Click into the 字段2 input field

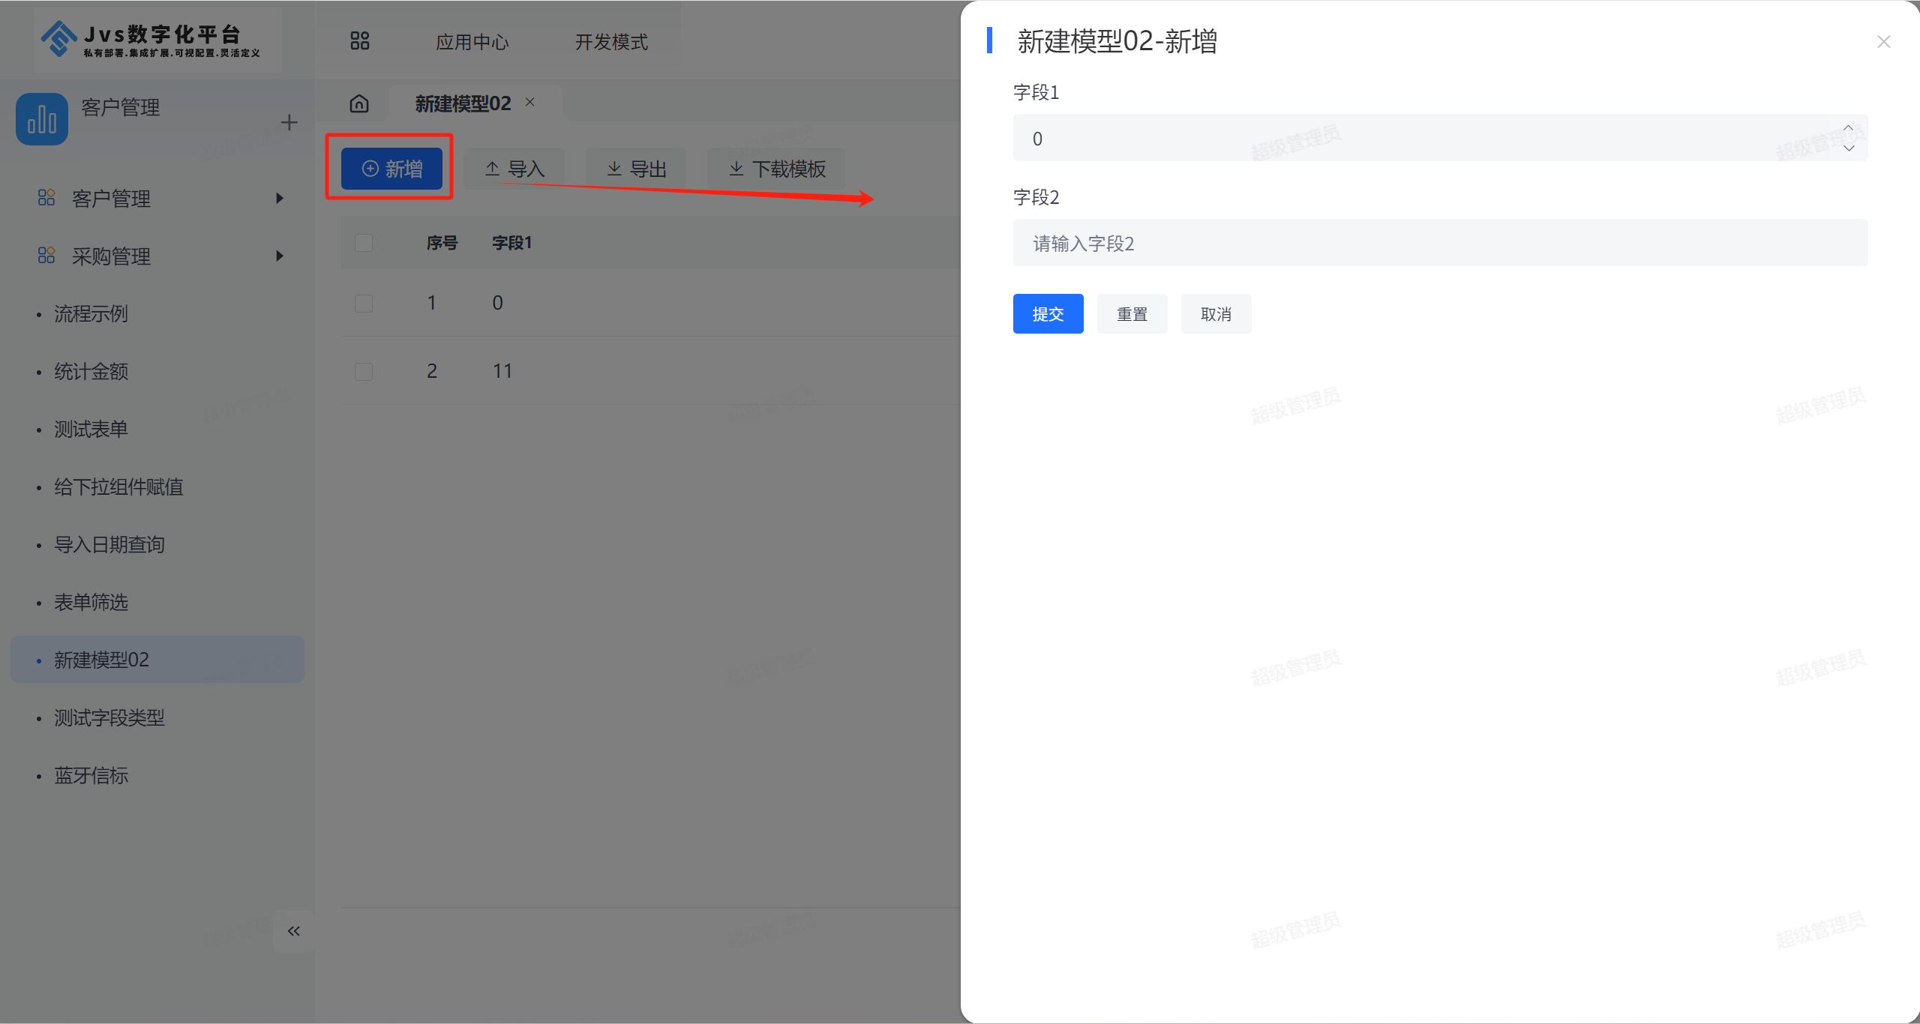[x=1440, y=243]
